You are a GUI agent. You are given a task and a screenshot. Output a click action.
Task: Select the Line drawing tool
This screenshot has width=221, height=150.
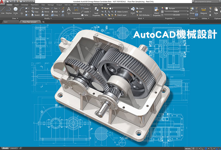click(3, 10)
